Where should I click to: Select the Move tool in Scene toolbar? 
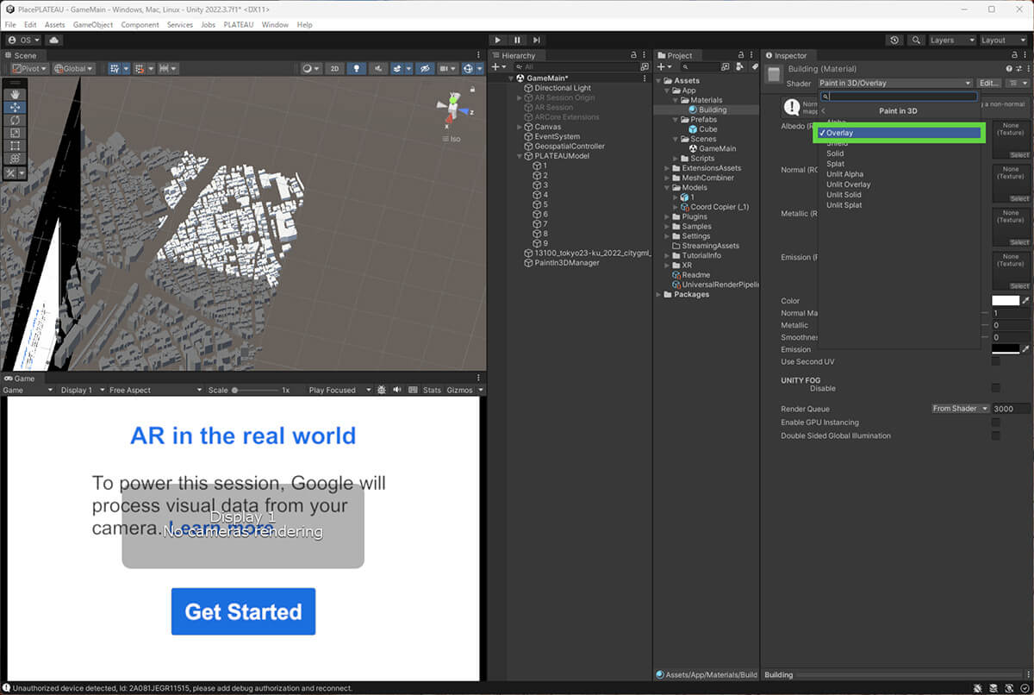click(x=15, y=107)
